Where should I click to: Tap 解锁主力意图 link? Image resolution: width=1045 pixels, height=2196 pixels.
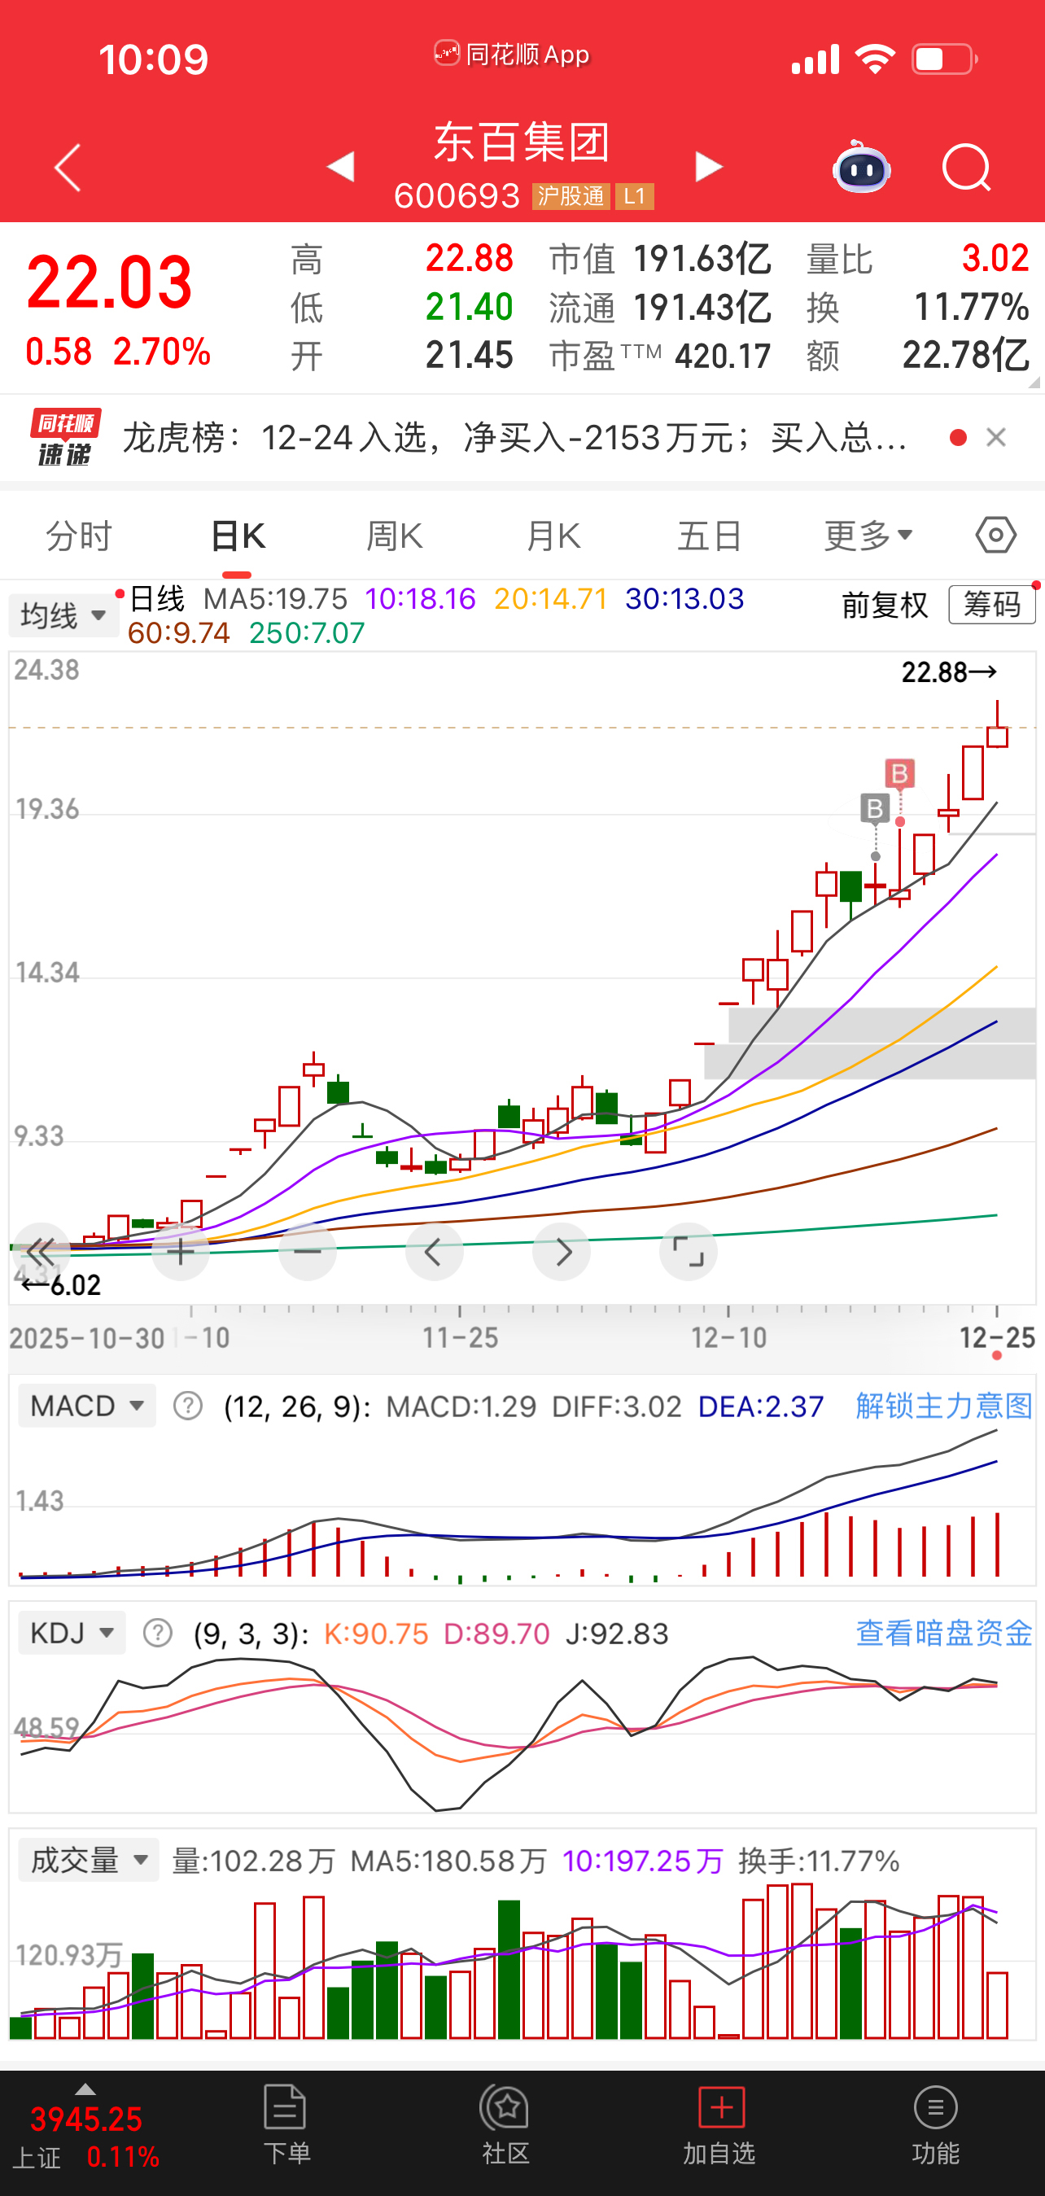[x=943, y=1406]
